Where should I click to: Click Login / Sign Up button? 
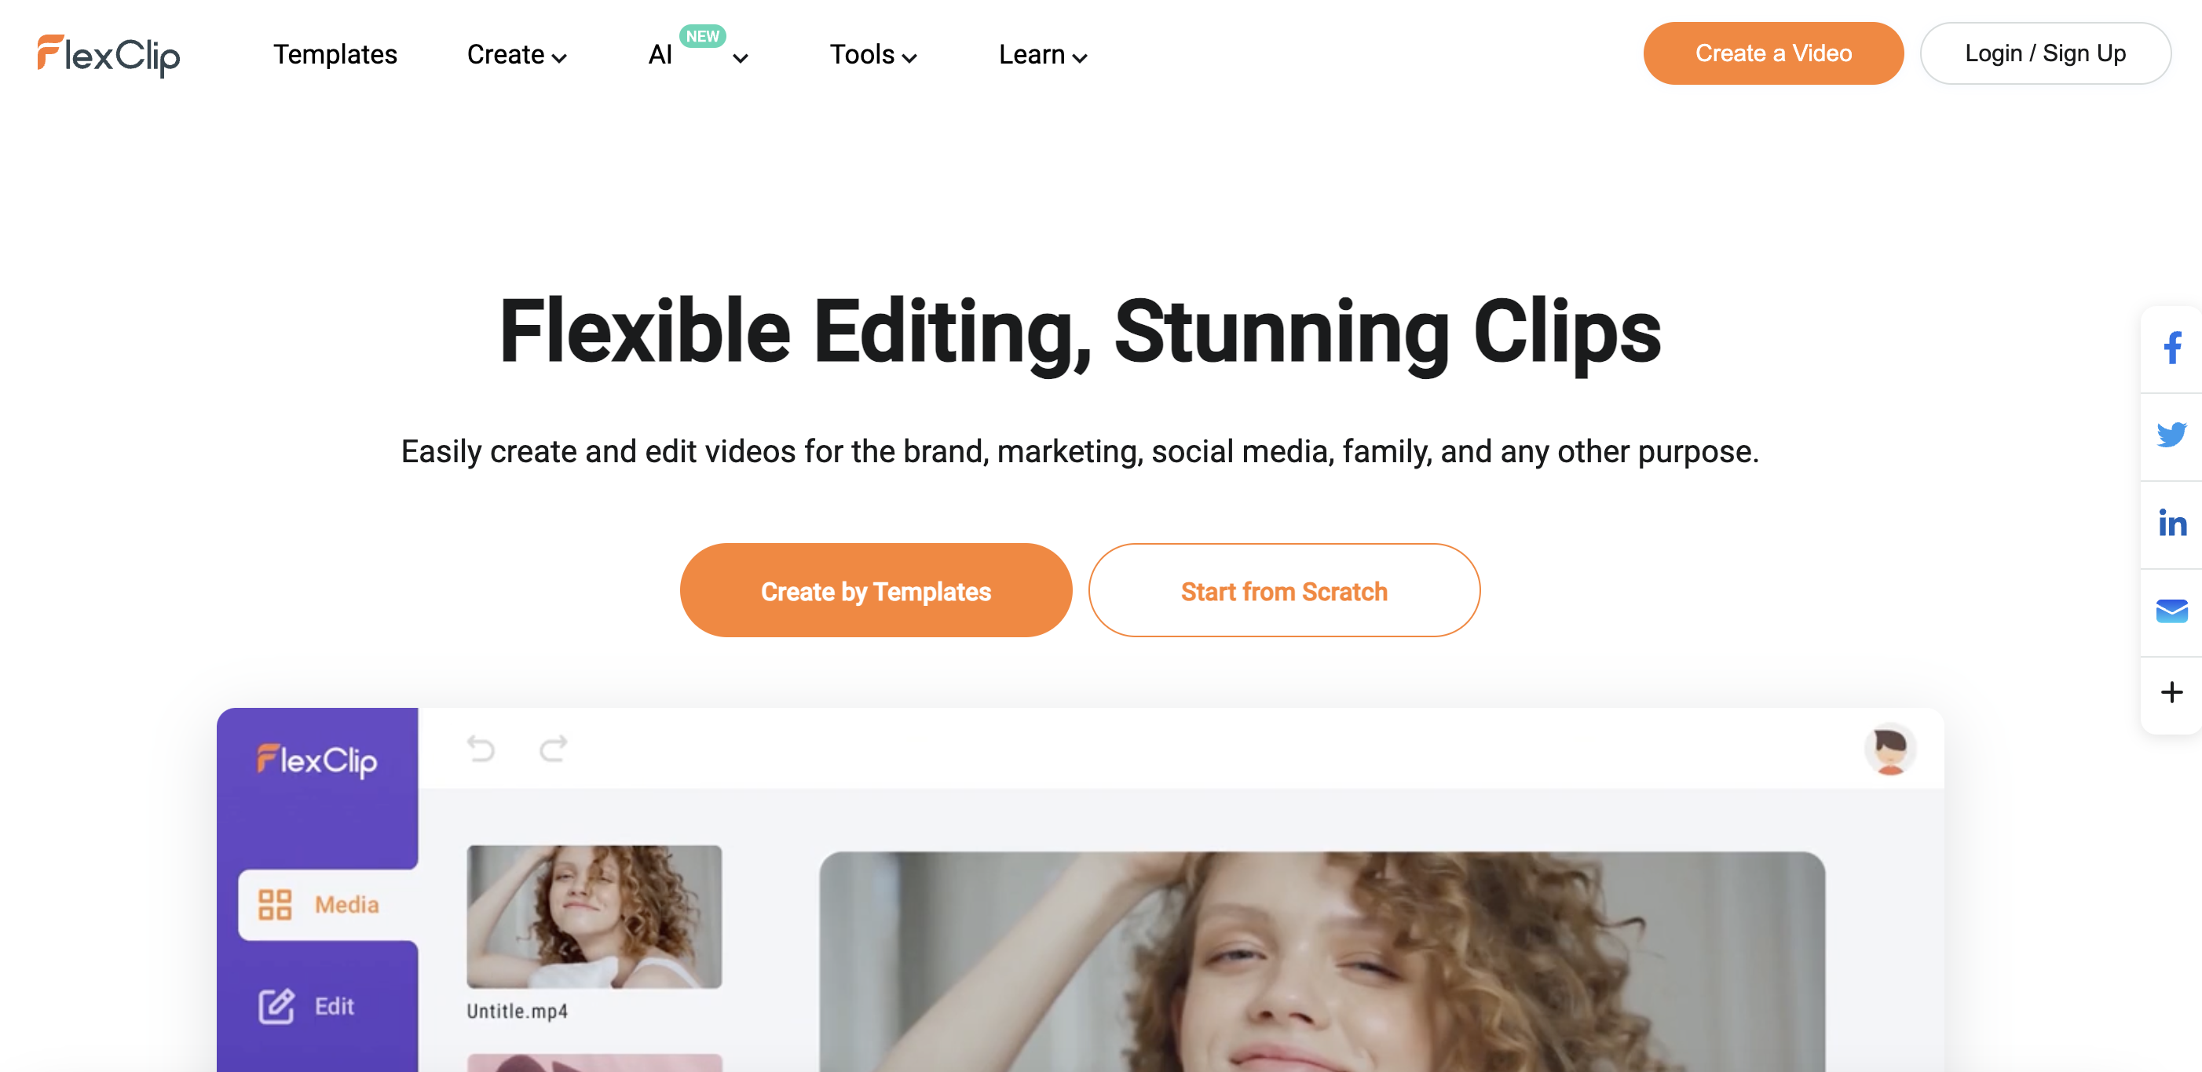click(2045, 53)
